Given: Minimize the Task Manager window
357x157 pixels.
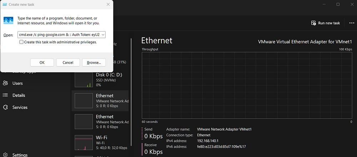Looking at the screenshot, I should (324, 4).
